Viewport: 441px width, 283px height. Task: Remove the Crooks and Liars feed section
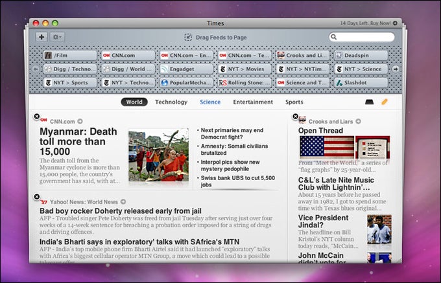pos(295,116)
